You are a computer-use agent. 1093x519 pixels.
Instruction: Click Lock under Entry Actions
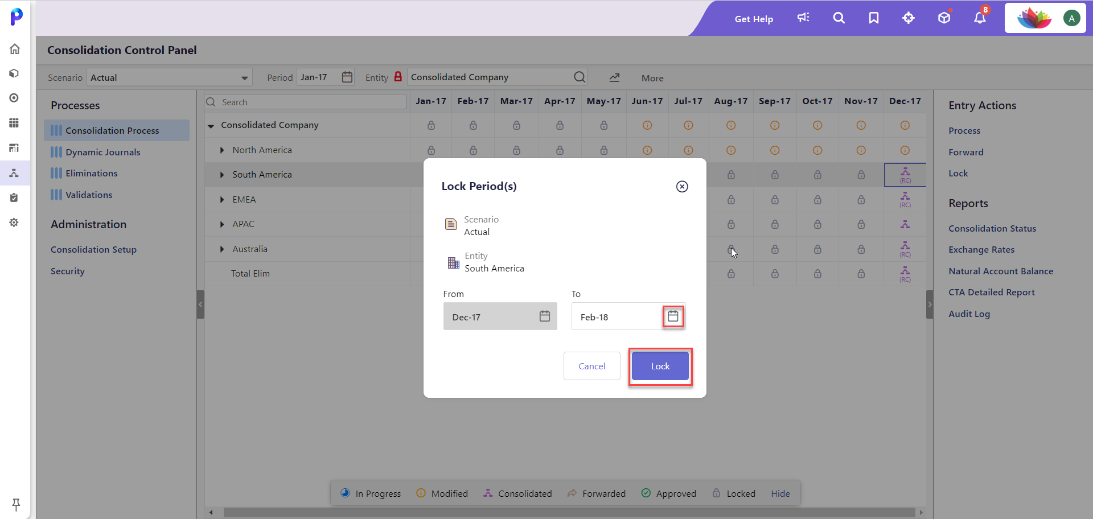(x=958, y=173)
